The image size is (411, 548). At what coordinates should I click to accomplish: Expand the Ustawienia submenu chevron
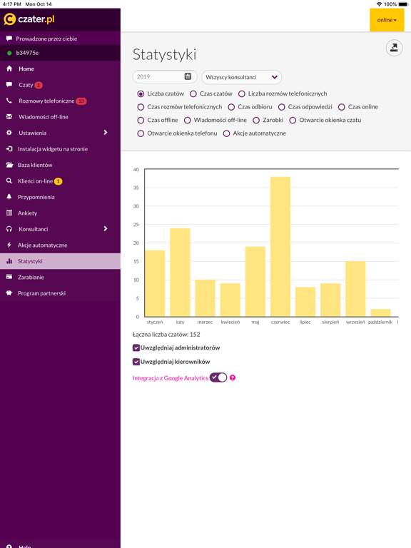point(106,133)
